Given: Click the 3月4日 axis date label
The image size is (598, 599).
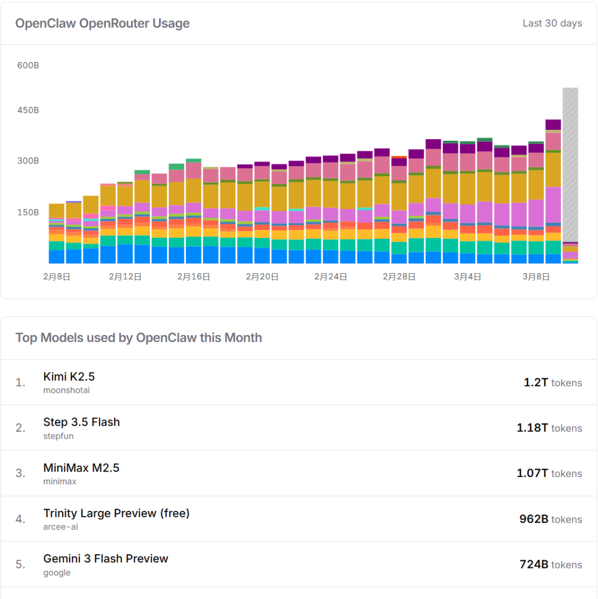Looking at the screenshot, I should click(468, 277).
